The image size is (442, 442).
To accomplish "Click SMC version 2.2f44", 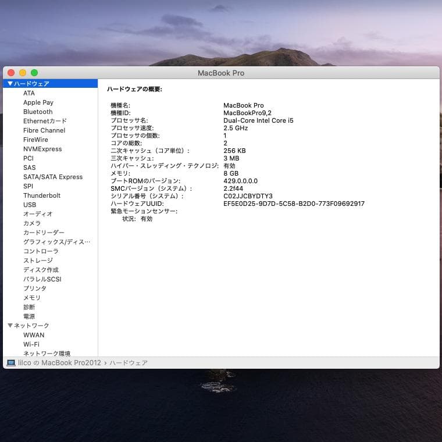I will pyautogui.click(x=233, y=188).
